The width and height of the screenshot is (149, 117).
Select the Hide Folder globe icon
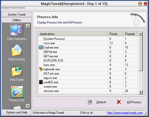[x=17, y=71]
